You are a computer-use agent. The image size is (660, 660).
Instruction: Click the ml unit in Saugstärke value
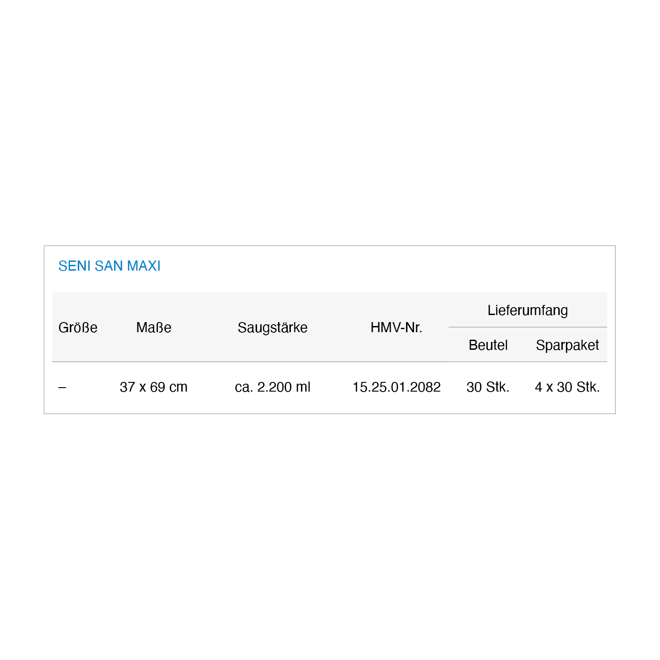click(x=303, y=387)
